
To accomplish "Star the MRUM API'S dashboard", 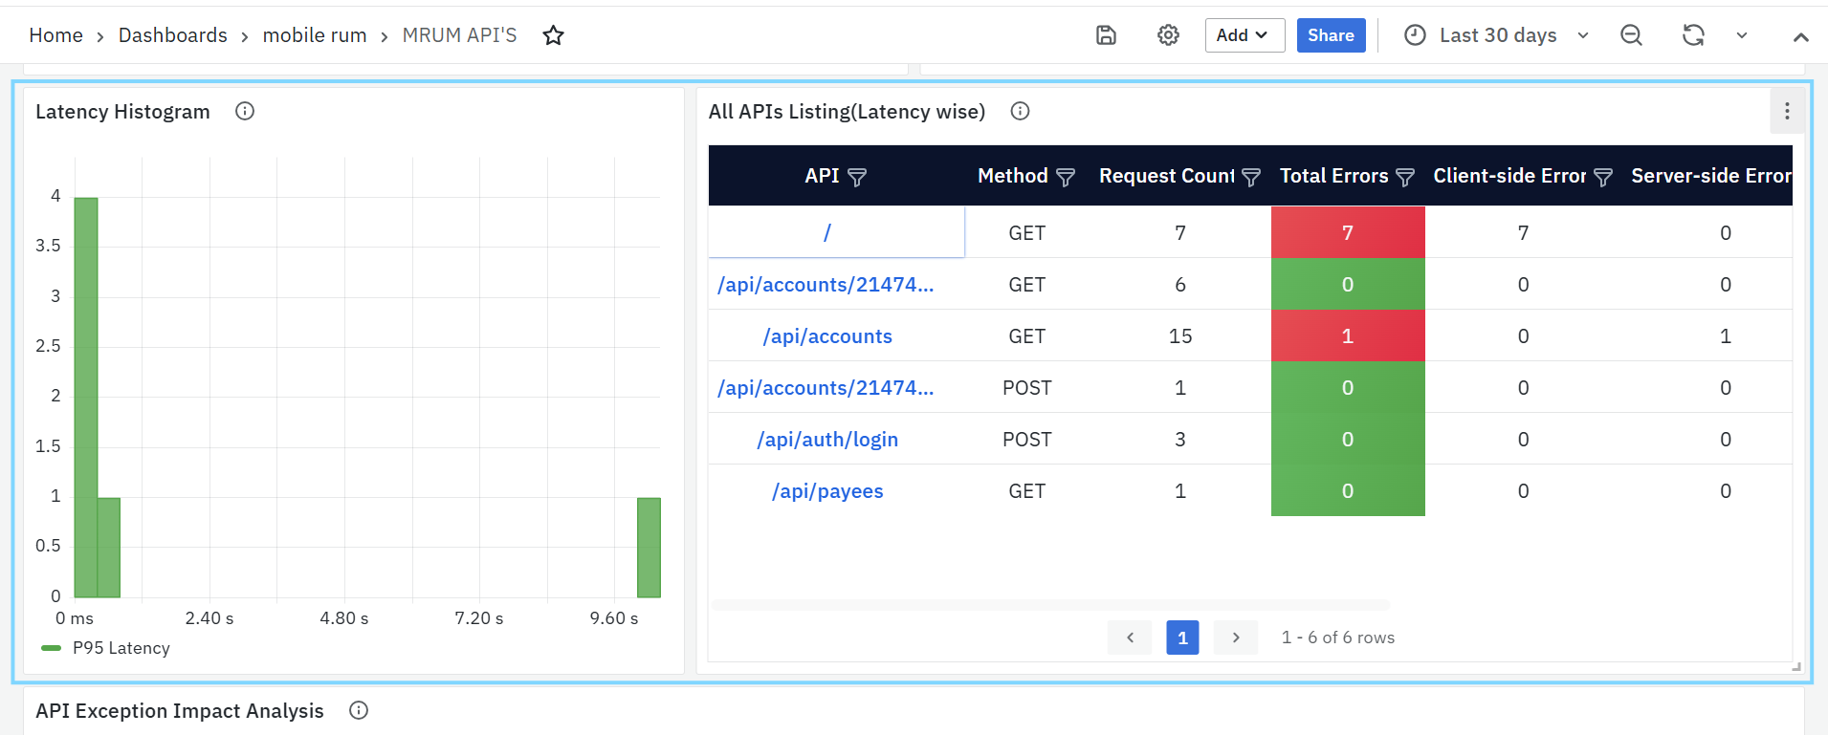I will 553,35.
